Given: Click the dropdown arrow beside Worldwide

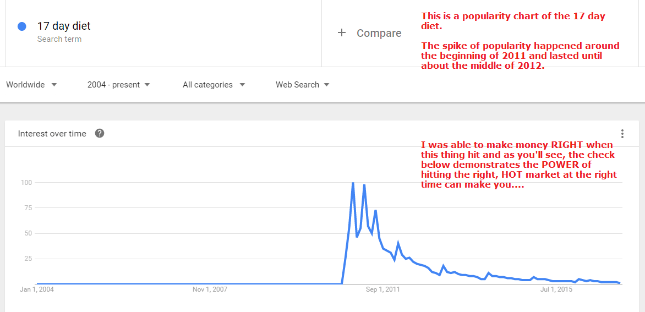Looking at the screenshot, I should tap(54, 85).
